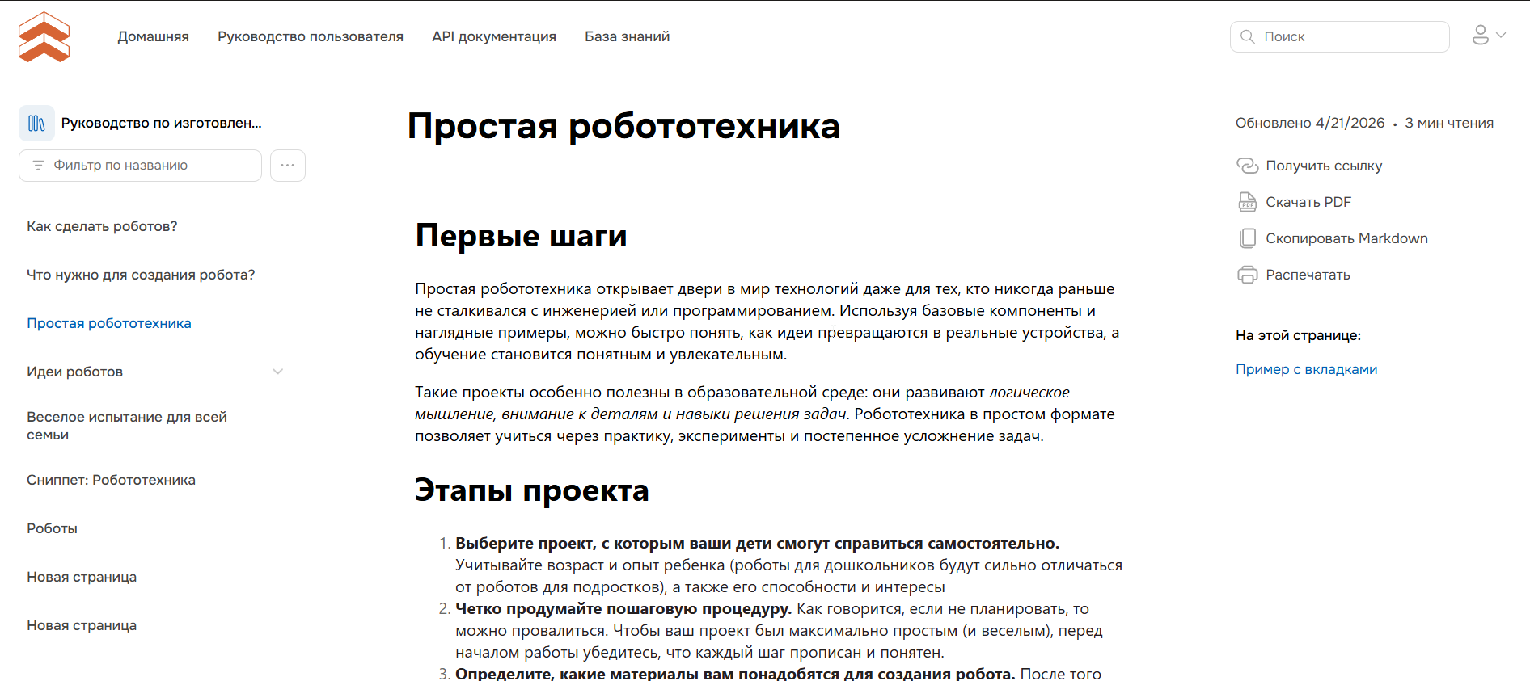Click the bold step Определите, какие материалы

[735, 673]
